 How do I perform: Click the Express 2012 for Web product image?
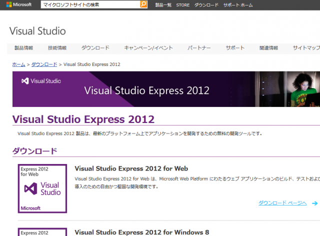coord(42,188)
